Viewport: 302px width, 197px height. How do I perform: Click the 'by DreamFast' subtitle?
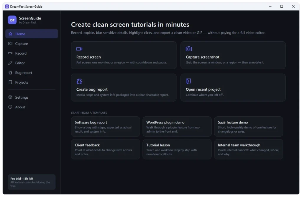[27, 22]
